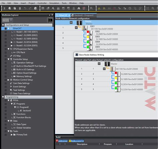
Task: Click the Build hammer toolbar icon
Action: 53,8
